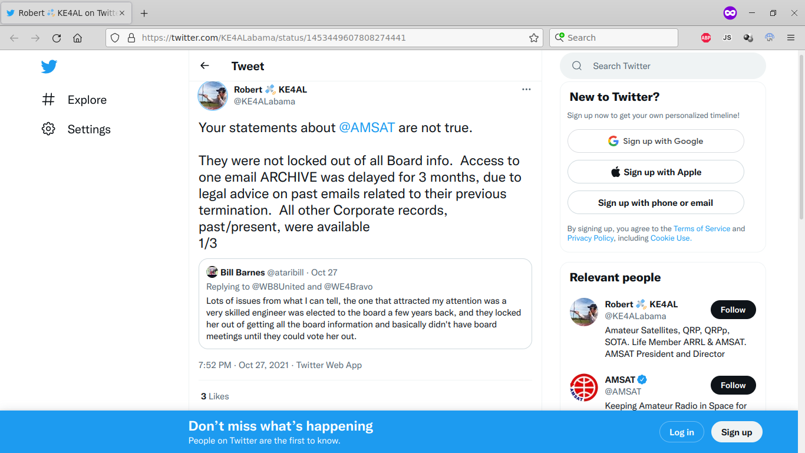The image size is (805, 453).
Task: Click Sign up with Apple button
Action: tap(655, 172)
